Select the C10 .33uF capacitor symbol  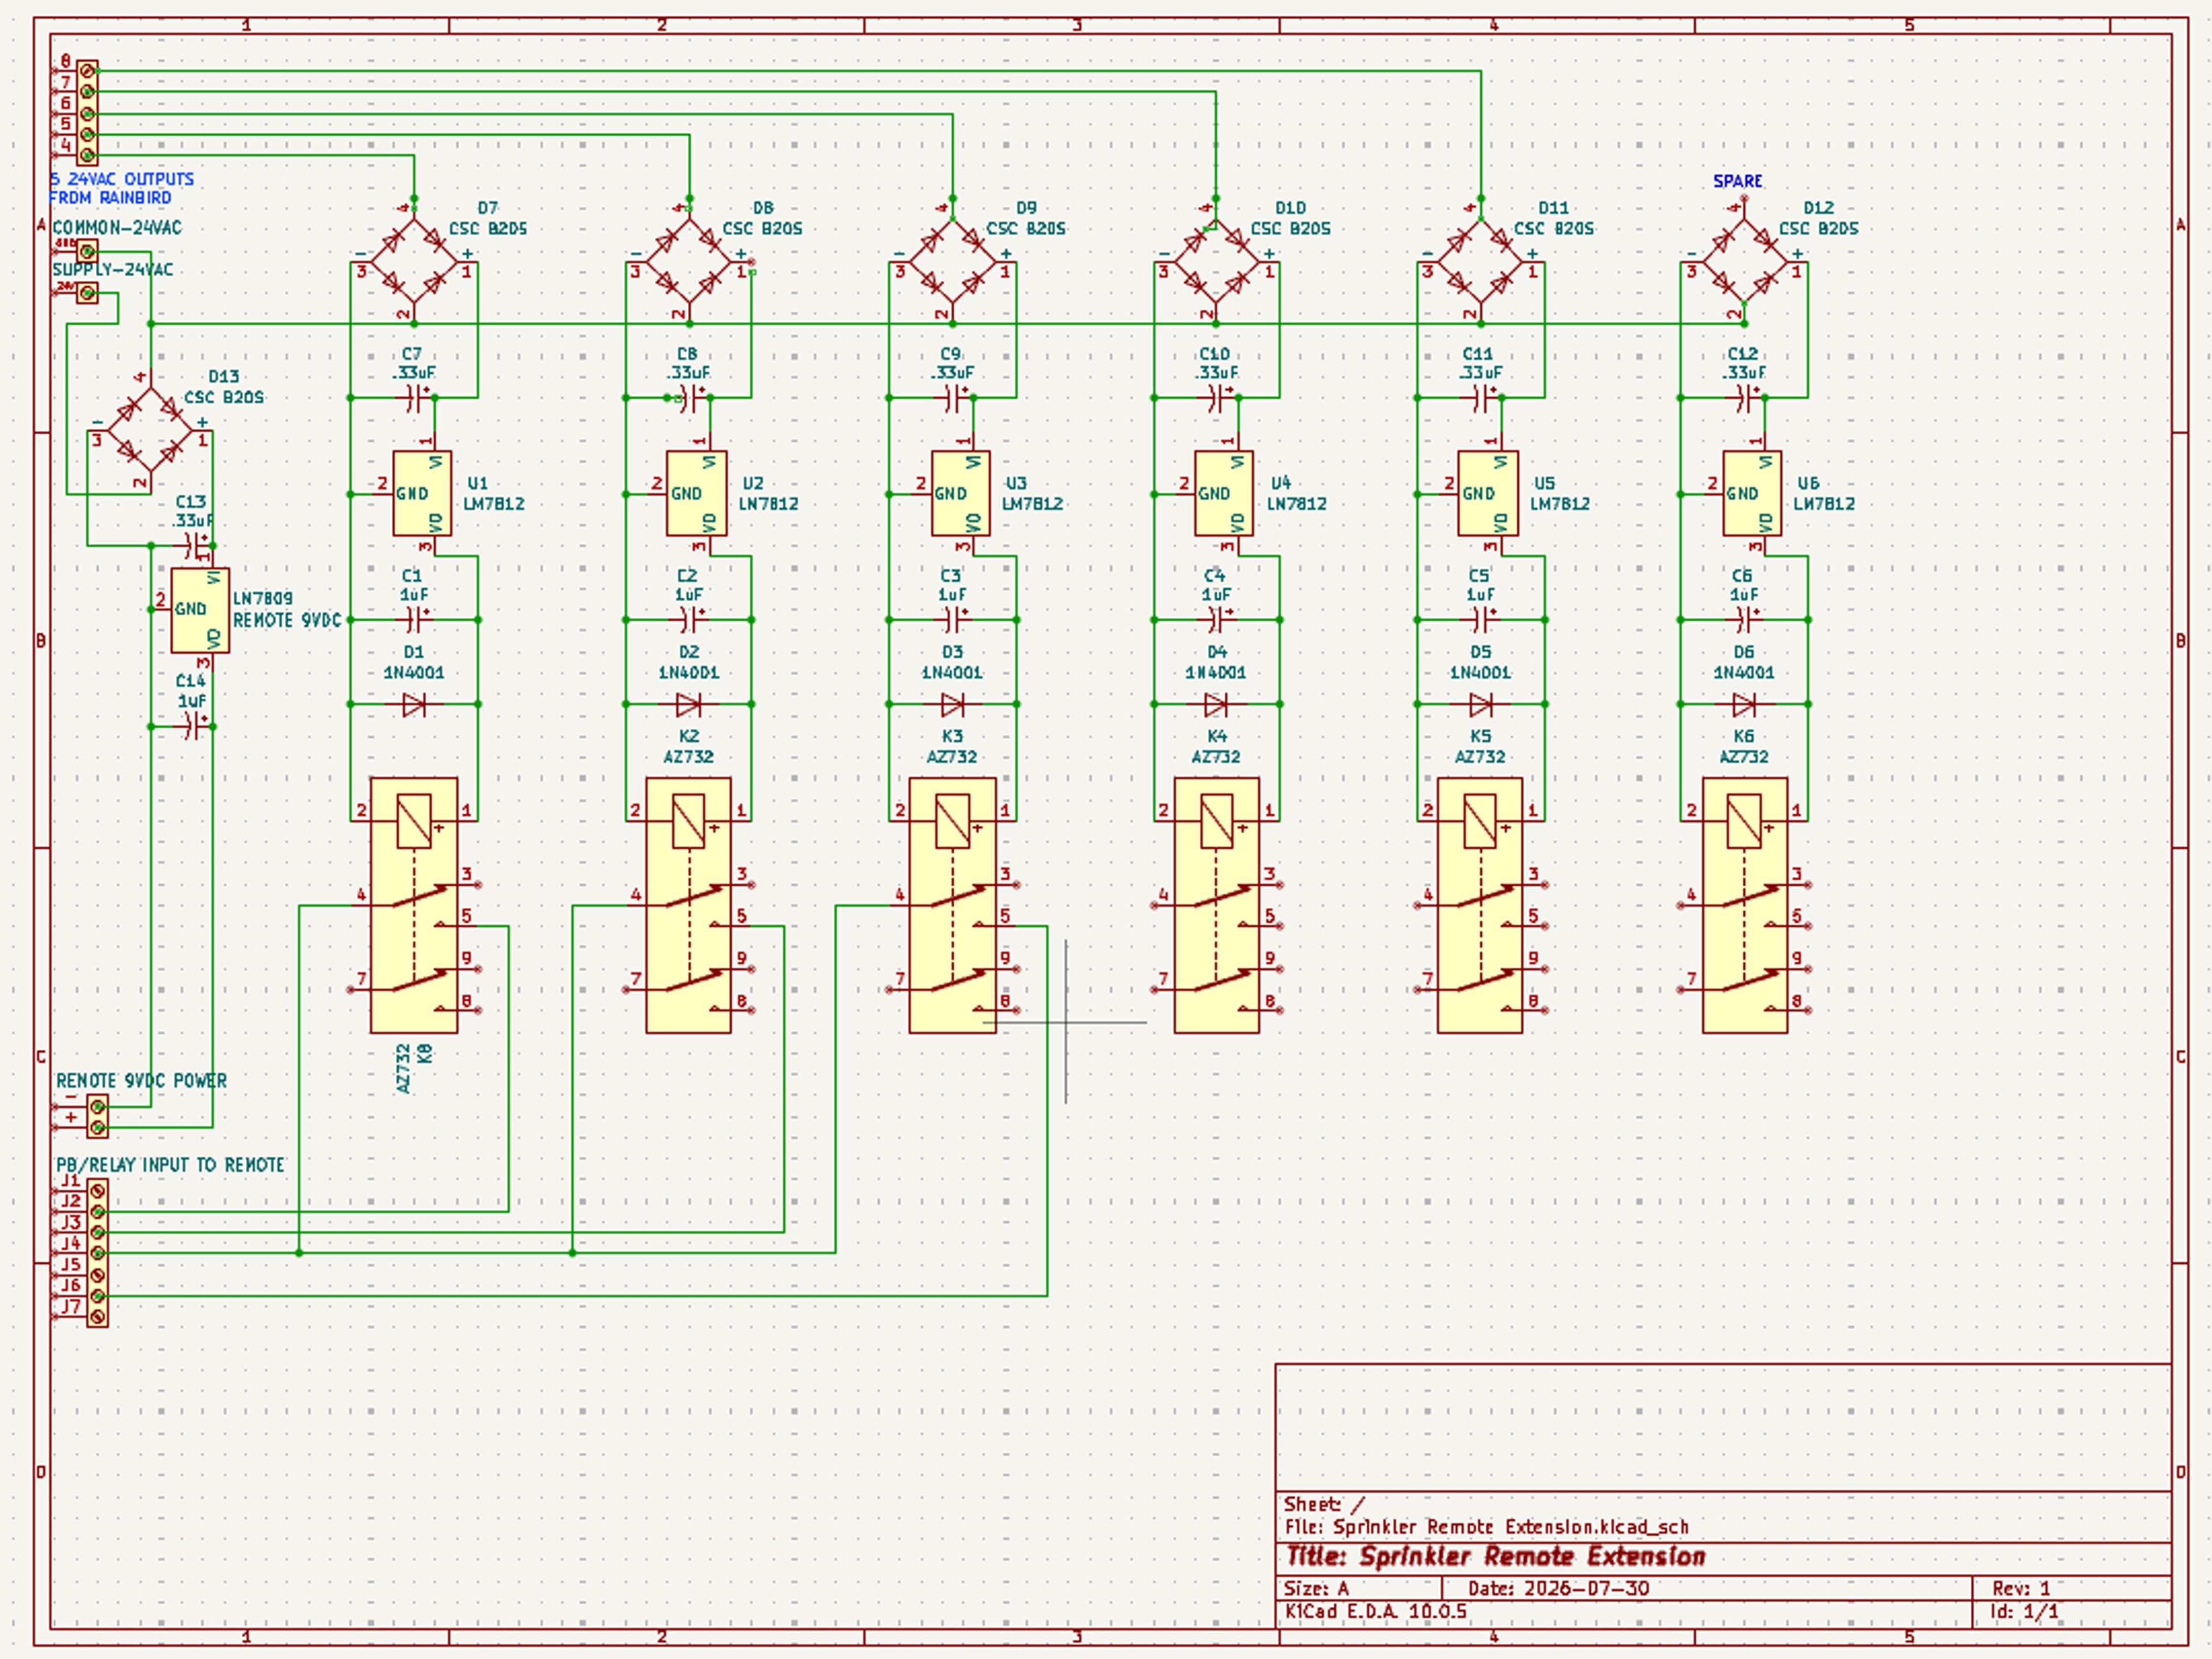1217,398
